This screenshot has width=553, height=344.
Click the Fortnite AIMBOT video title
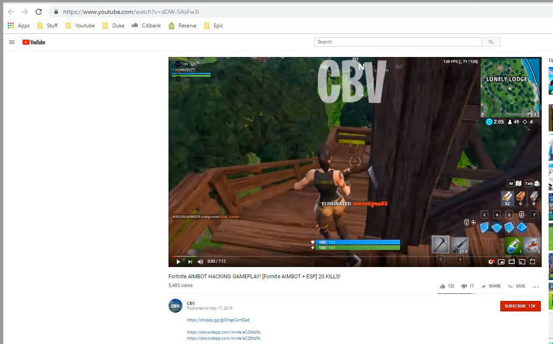point(254,277)
